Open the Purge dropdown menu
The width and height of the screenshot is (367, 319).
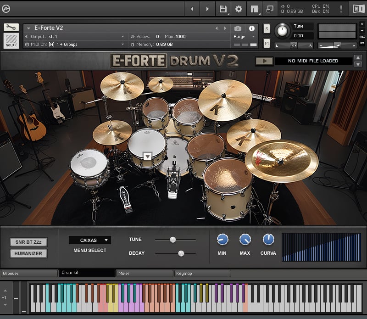(244, 37)
